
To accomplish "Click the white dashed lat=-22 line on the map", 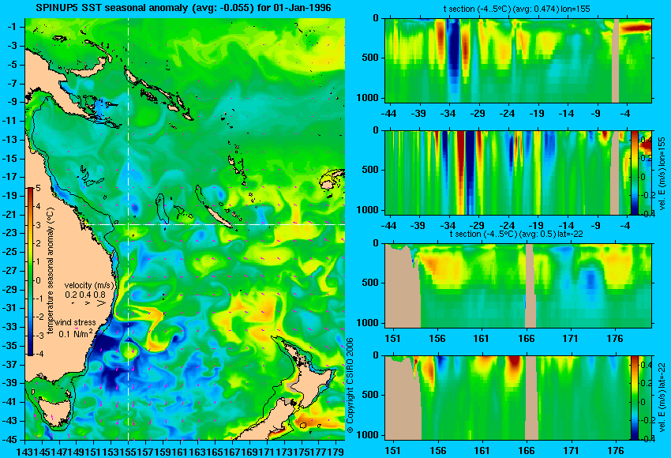I will pyautogui.click(x=216, y=224).
